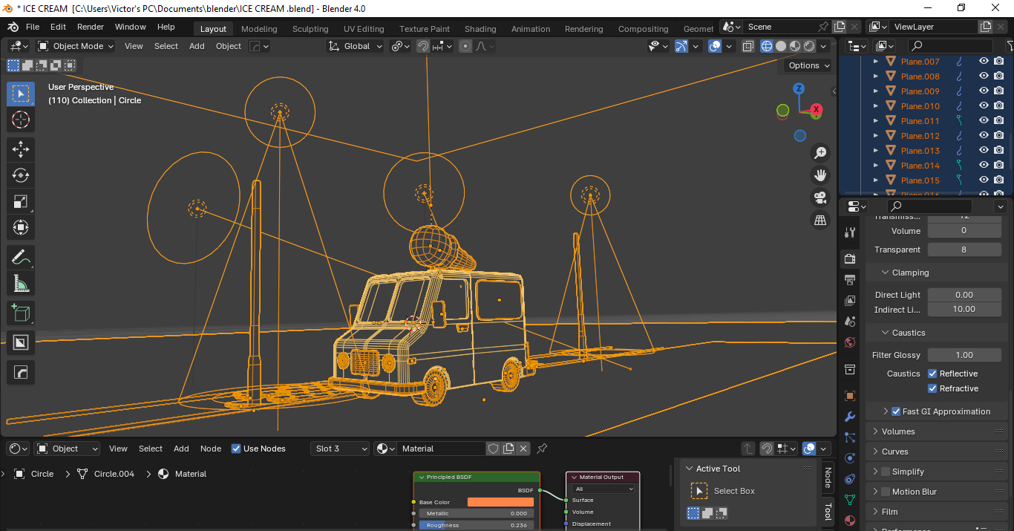
Task: Activate the Move tool
Action: [21, 149]
